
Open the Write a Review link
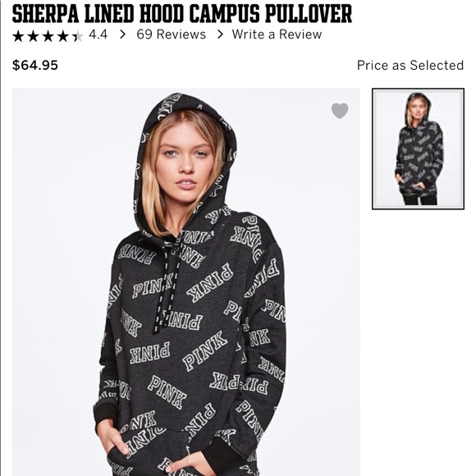tap(277, 34)
